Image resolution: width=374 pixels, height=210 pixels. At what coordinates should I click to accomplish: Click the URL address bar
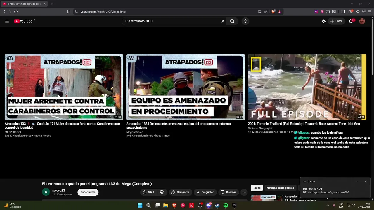point(167,12)
